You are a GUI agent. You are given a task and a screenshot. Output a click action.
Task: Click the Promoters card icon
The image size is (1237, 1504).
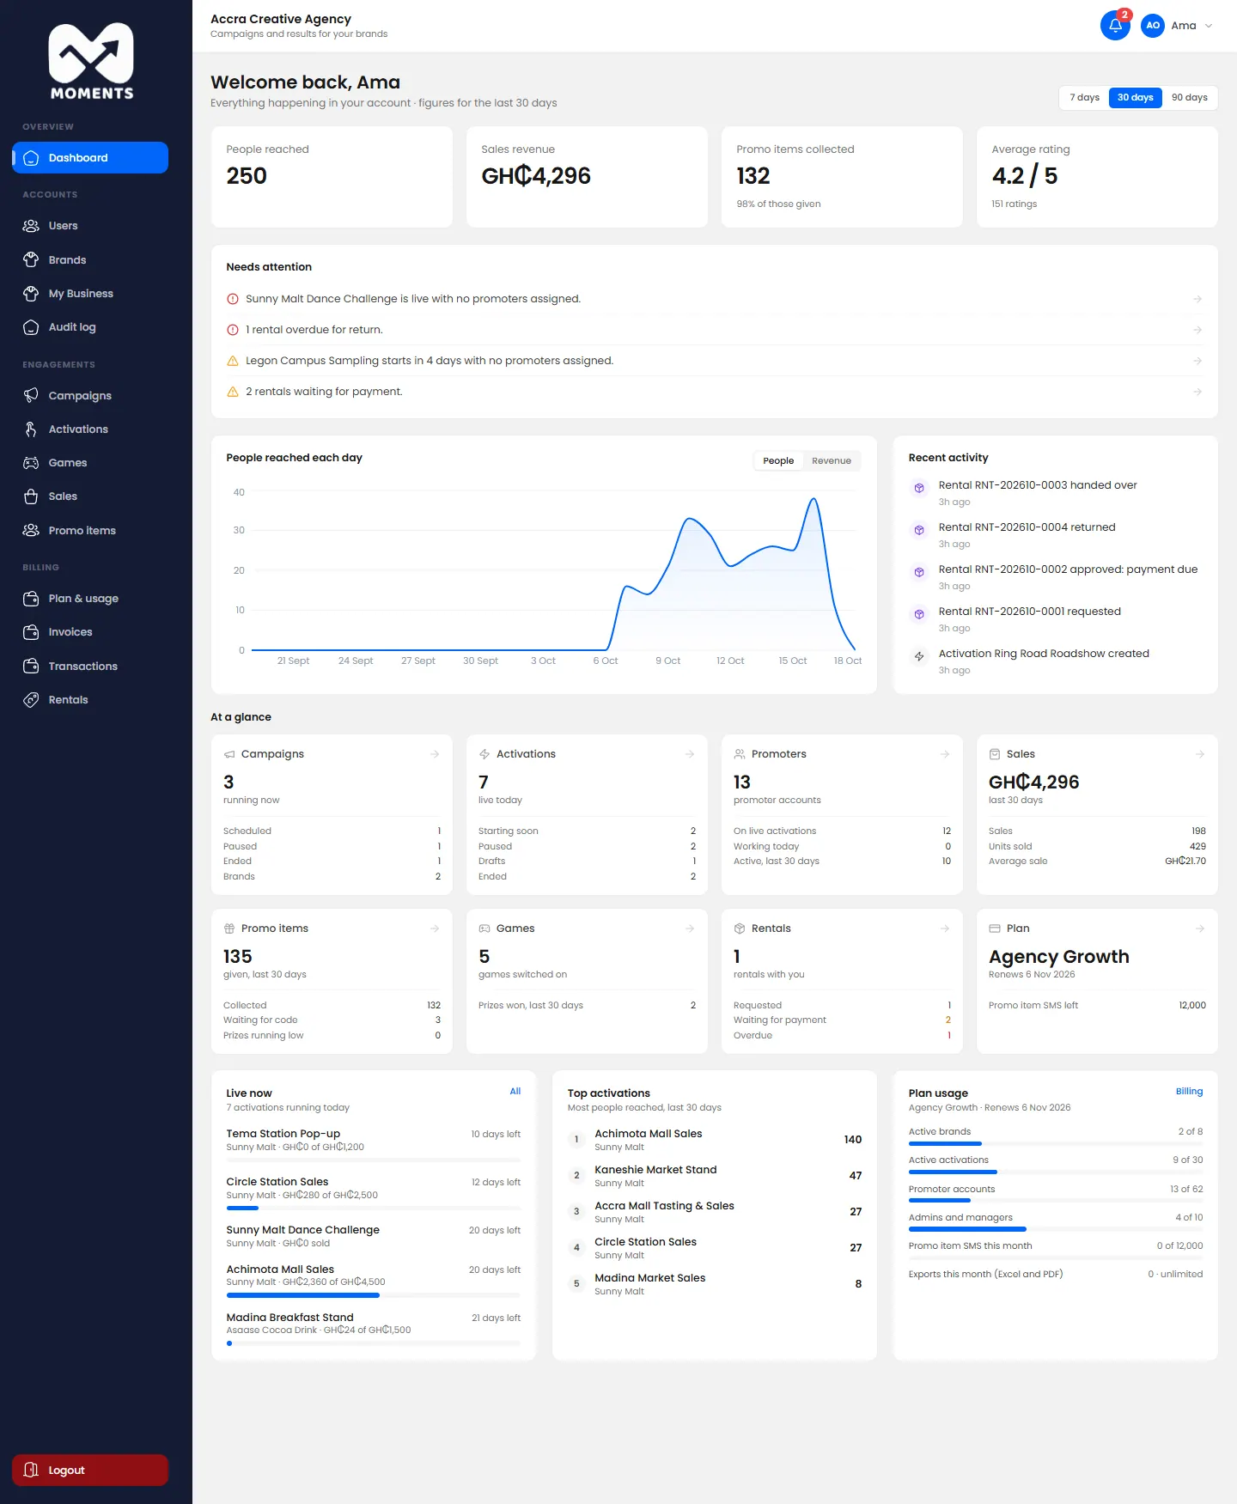click(x=740, y=754)
